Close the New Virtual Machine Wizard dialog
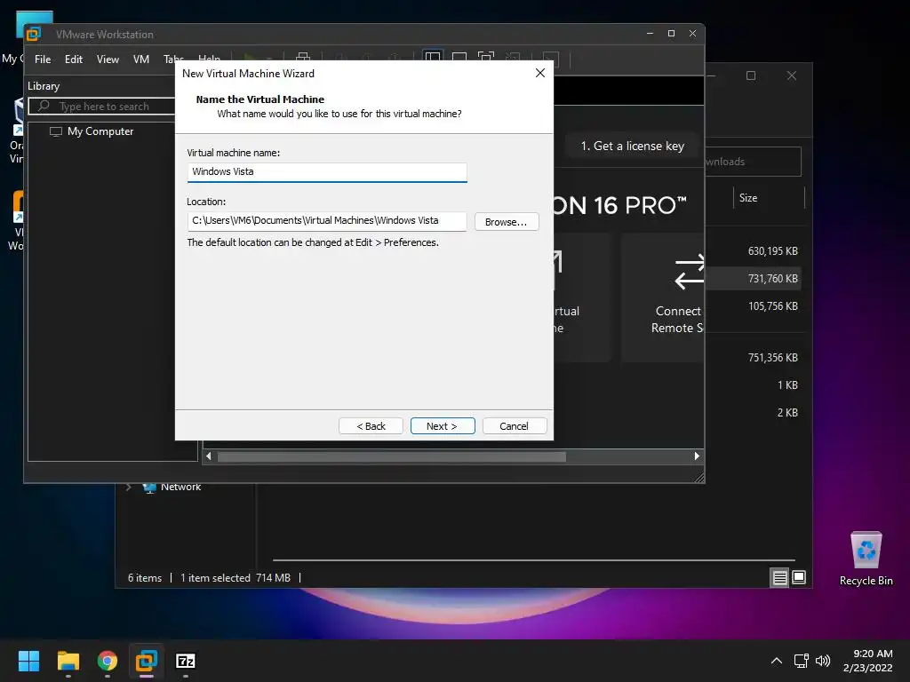 tap(539, 73)
